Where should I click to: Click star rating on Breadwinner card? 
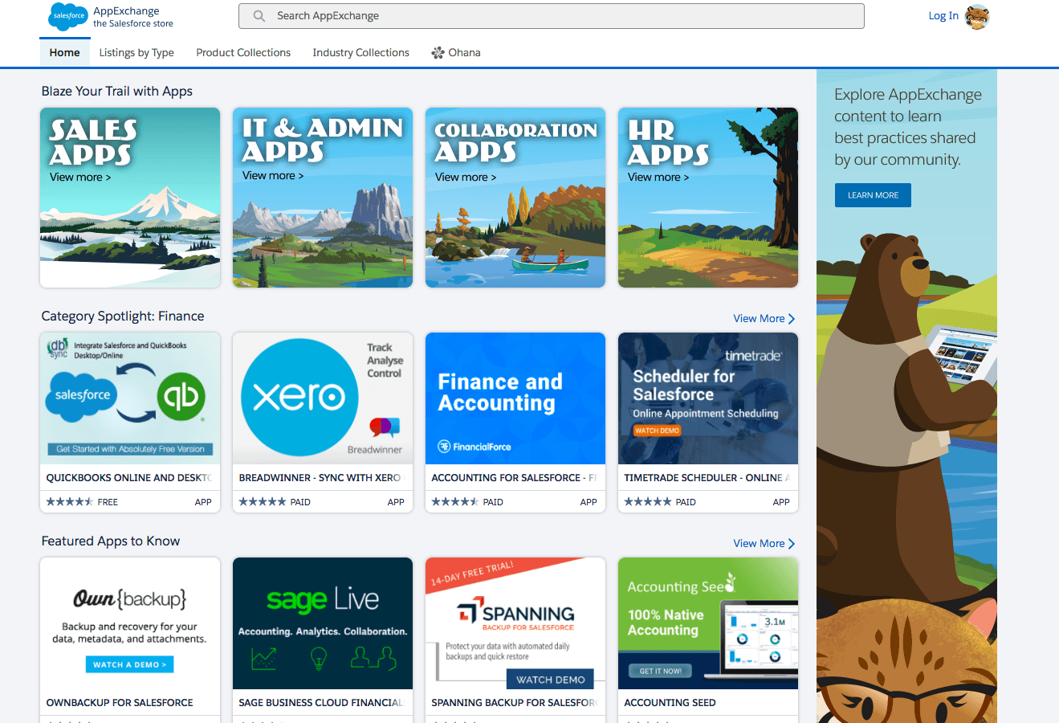pos(263,502)
